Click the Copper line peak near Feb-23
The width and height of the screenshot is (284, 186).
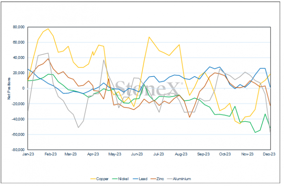pyautogui.click(x=48, y=29)
